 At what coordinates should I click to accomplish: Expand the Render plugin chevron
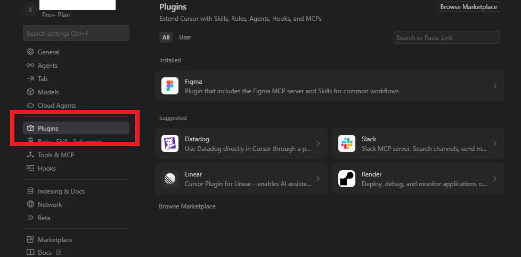(495, 179)
